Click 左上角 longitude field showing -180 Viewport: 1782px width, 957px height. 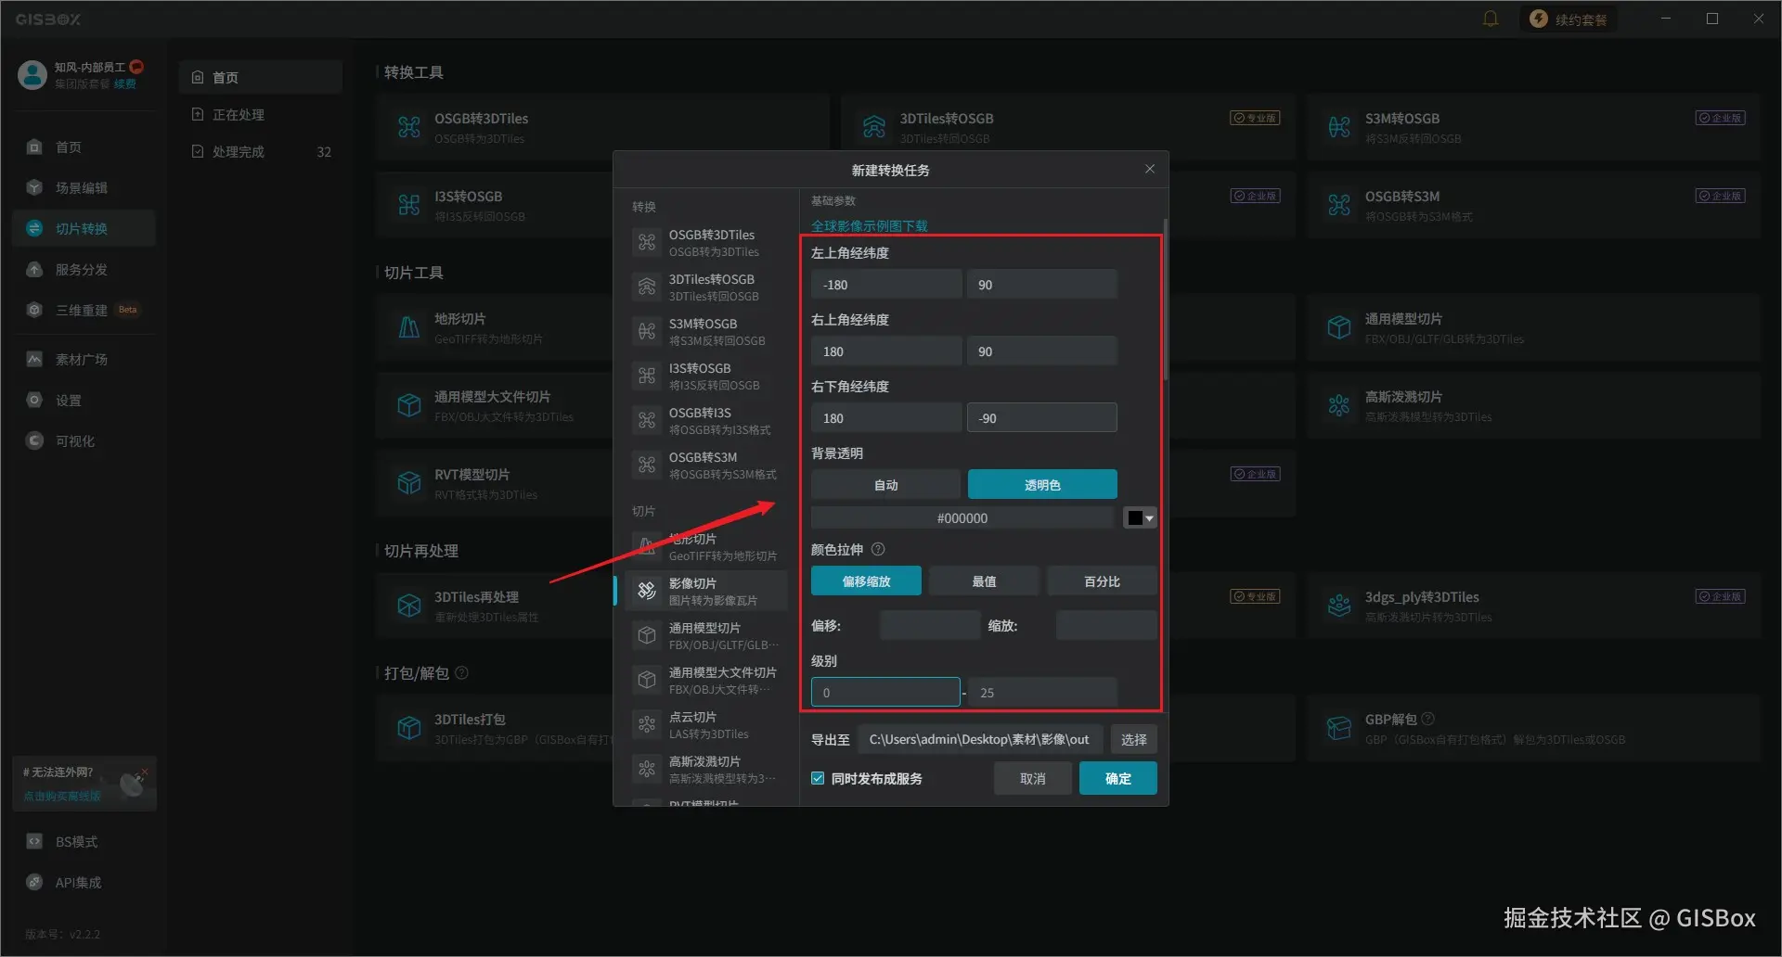pyautogui.click(x=886, y=284)
